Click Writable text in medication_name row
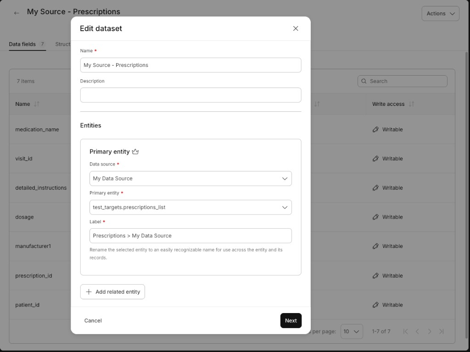This screenshot has height=352, width=470. (392, 129)
